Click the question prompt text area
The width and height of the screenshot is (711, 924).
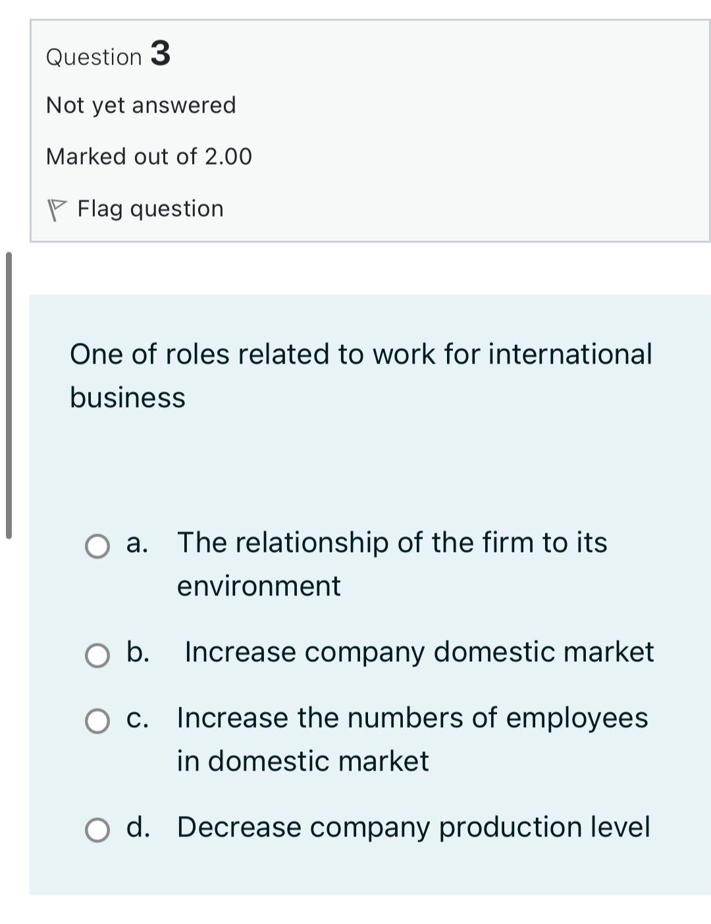[361, 374]
